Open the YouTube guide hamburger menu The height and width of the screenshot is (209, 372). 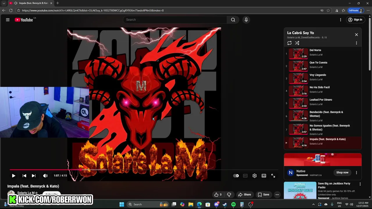click(8, 20)
